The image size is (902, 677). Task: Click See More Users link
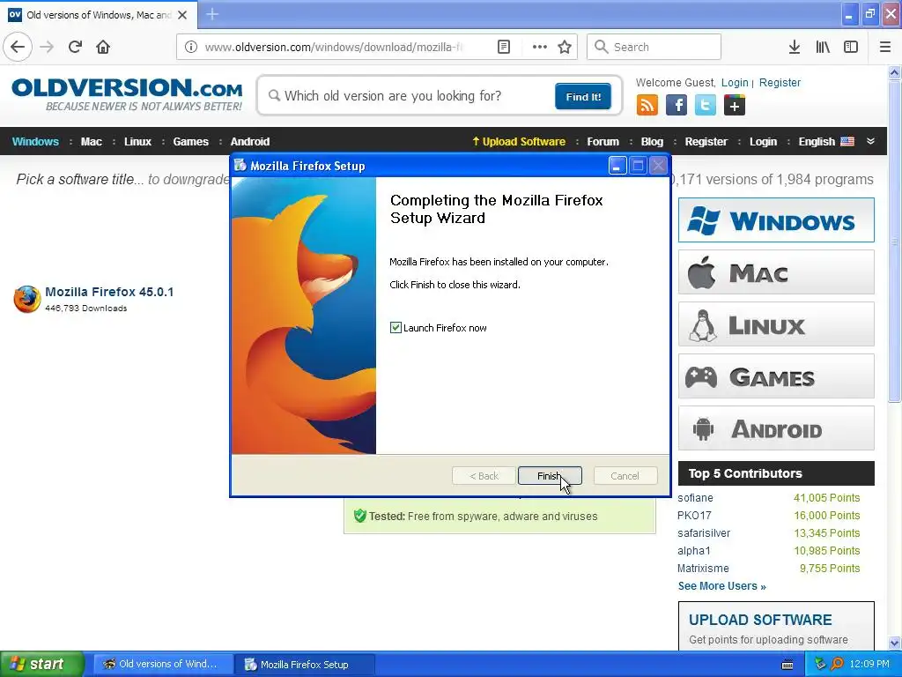[722, 586]
